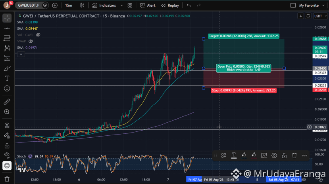Open the My Favorite layout menu
This screenshot has width=329, height=184.
(x=312, y=6)
